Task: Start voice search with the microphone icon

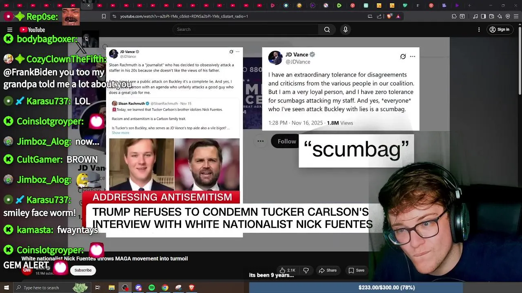Action: (x=345, y=29)
